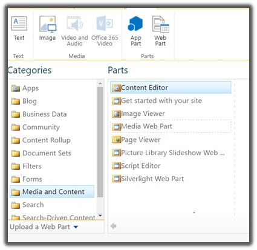Choose the Media and Content category

point(52,192)
